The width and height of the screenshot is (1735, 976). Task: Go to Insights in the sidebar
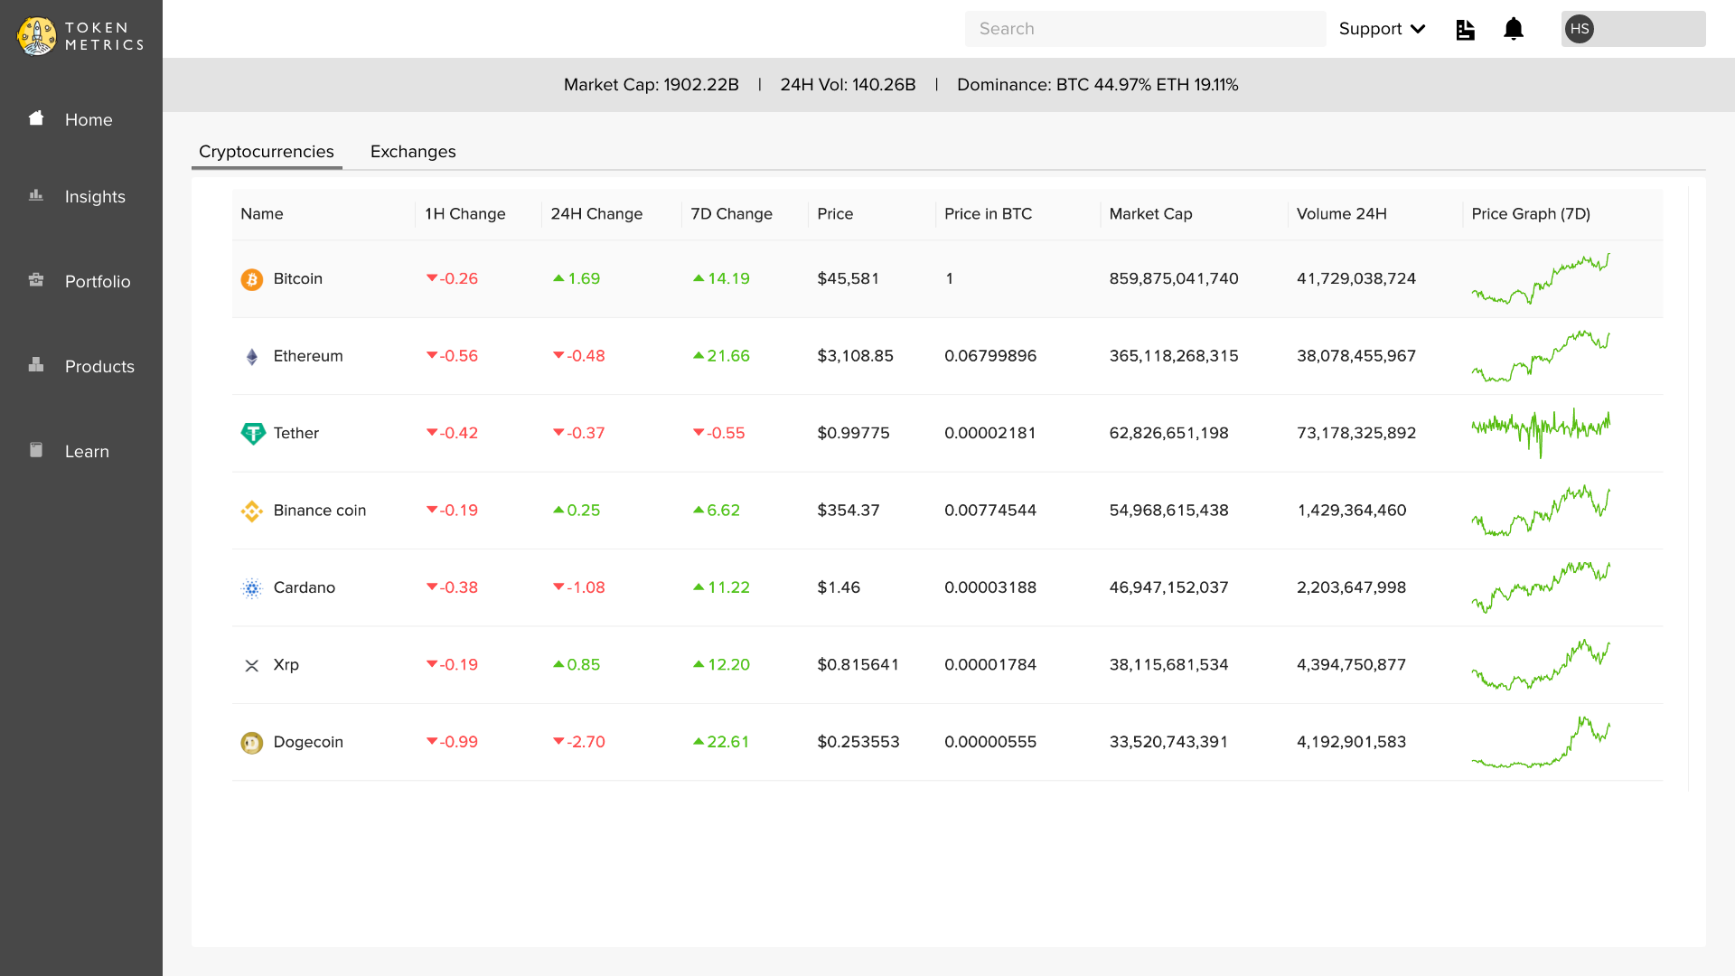click(95, 197)
